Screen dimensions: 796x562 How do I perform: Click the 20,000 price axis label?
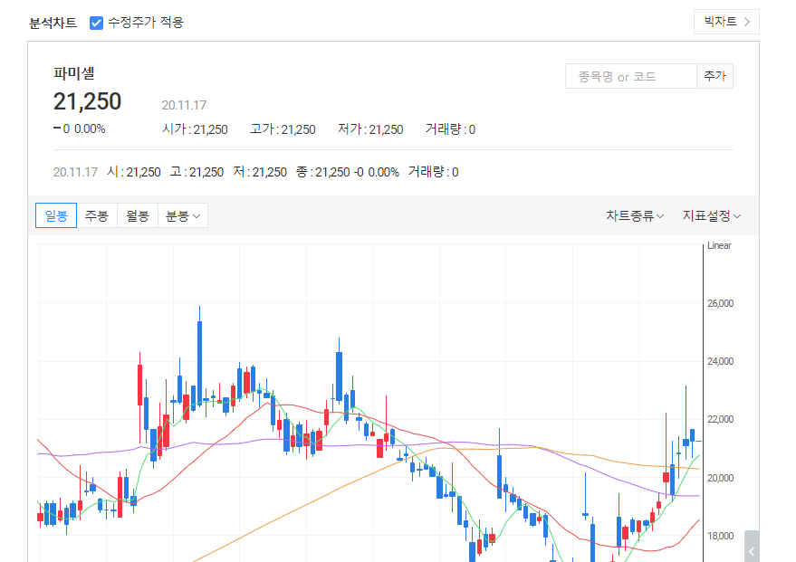point(720,478)
